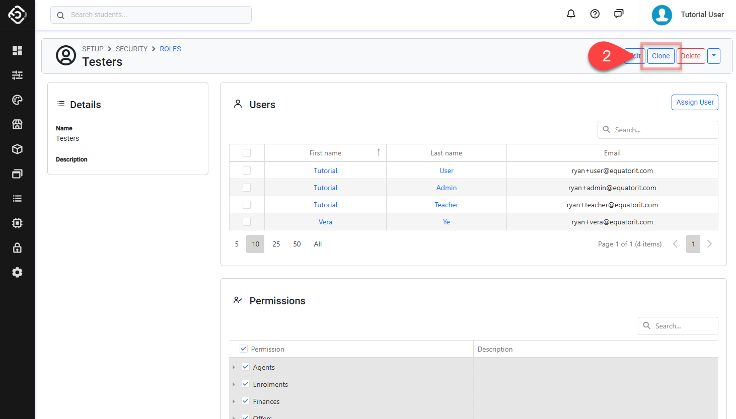Open the dropdown arrow beside Delete
The image size is (736, 419).
pyautogui.click(x=713, y=56)
